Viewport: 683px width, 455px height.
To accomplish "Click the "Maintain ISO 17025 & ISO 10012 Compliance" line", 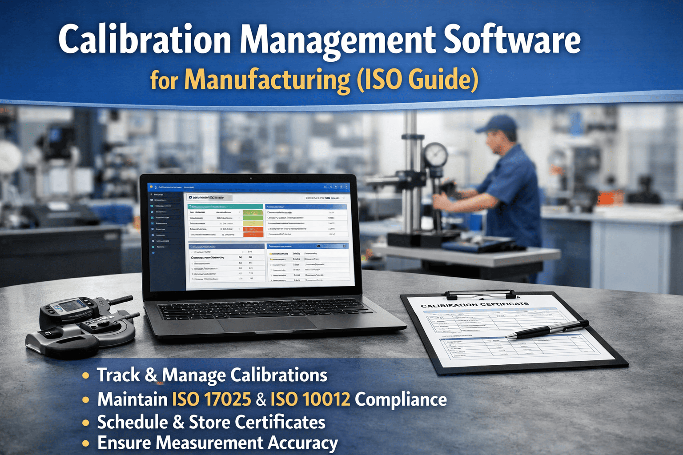I will click(x=272, y=399).
